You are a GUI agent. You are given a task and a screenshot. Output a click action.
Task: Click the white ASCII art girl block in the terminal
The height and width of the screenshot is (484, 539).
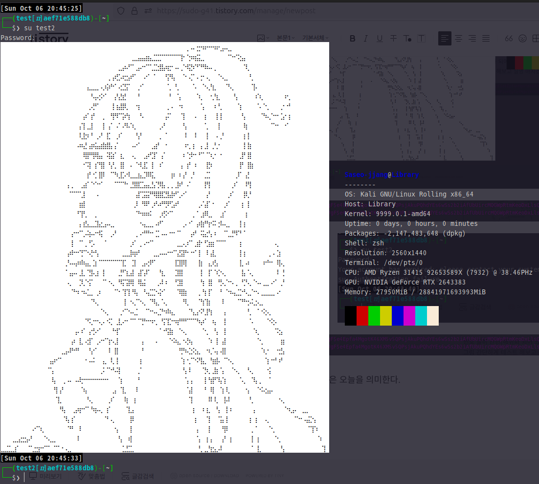click(x=165, y=247)
